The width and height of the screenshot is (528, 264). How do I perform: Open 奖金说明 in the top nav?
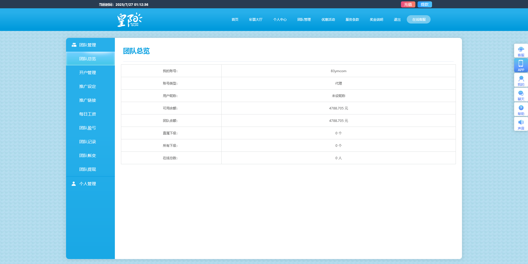tap(376, 20)
